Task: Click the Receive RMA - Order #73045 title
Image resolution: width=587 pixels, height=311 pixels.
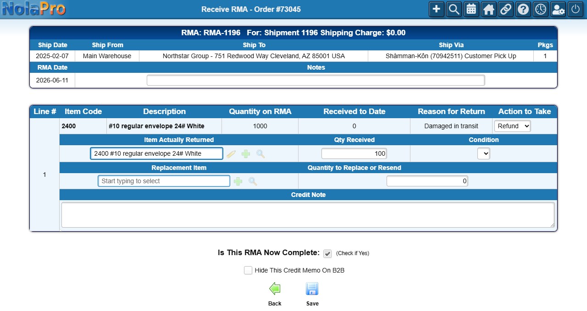Action: (251, 9)
